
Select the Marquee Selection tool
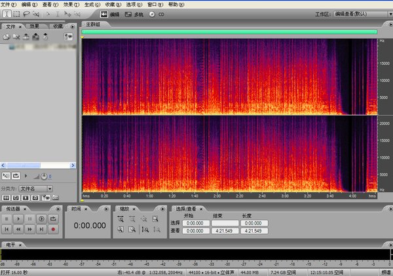point(16,14)
